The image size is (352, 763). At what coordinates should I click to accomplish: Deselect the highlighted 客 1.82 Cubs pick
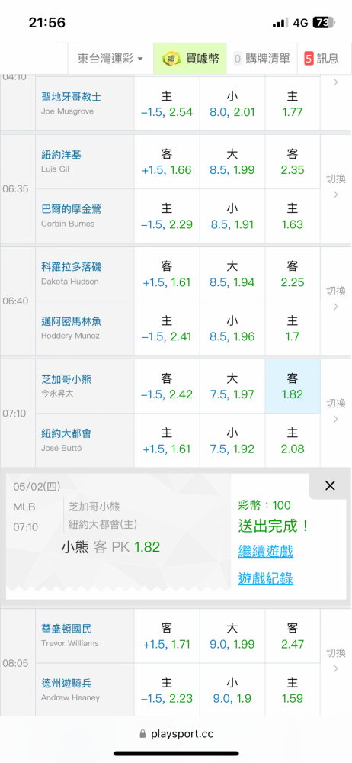[293, 386]
